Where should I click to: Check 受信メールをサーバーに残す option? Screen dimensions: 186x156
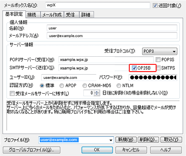coord(12,93)
